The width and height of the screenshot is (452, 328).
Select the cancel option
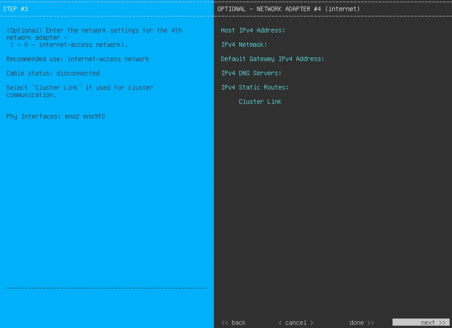click(x=296, y=322)
